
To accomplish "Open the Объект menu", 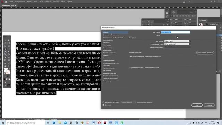I will (x=41, y=2).
